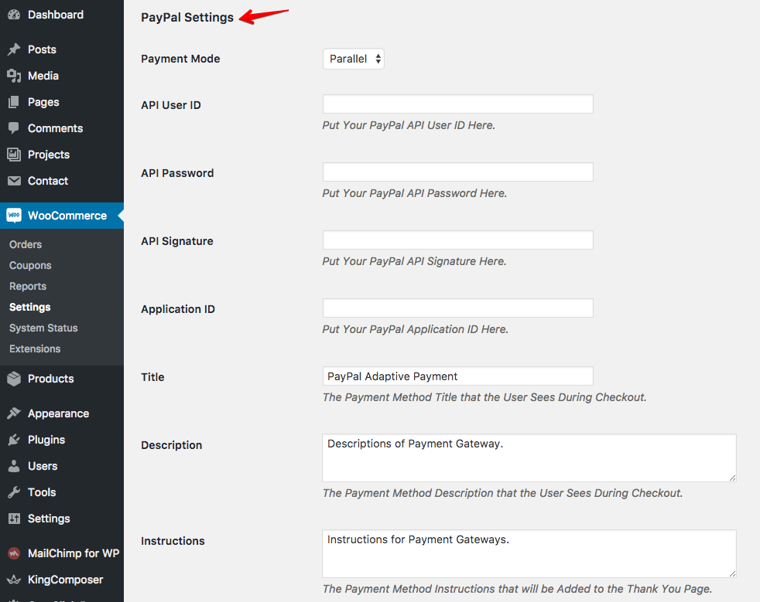This screenshot has width=760, height=602.
Task: Open the Payment Mode dropdown showing Parallel
Action: coord(353,58)
